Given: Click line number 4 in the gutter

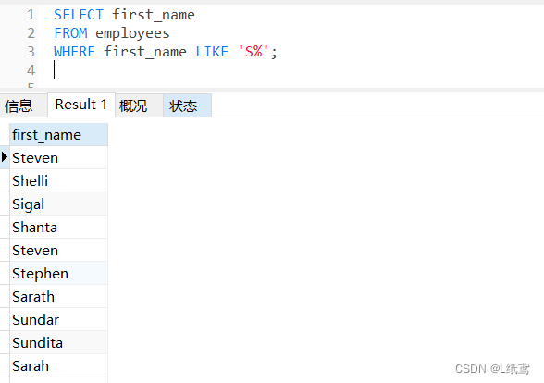Looking at the screenshot, I should 31,70.
